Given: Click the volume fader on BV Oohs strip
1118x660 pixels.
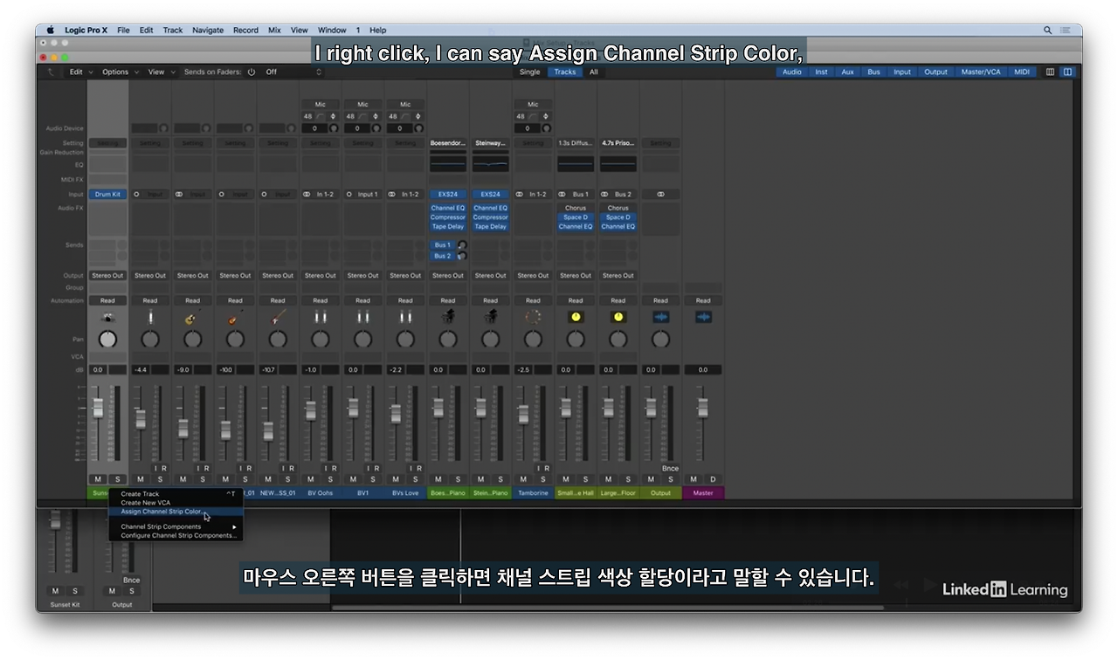Looking at the screenshot, I should pos(311,410).
